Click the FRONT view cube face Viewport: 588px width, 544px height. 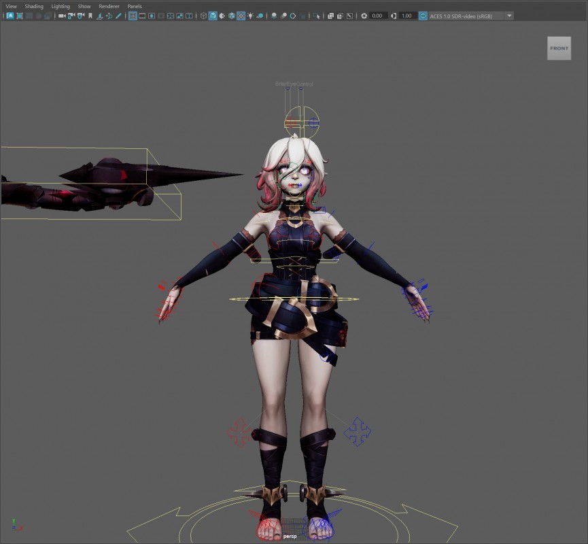tap(559, 48)
